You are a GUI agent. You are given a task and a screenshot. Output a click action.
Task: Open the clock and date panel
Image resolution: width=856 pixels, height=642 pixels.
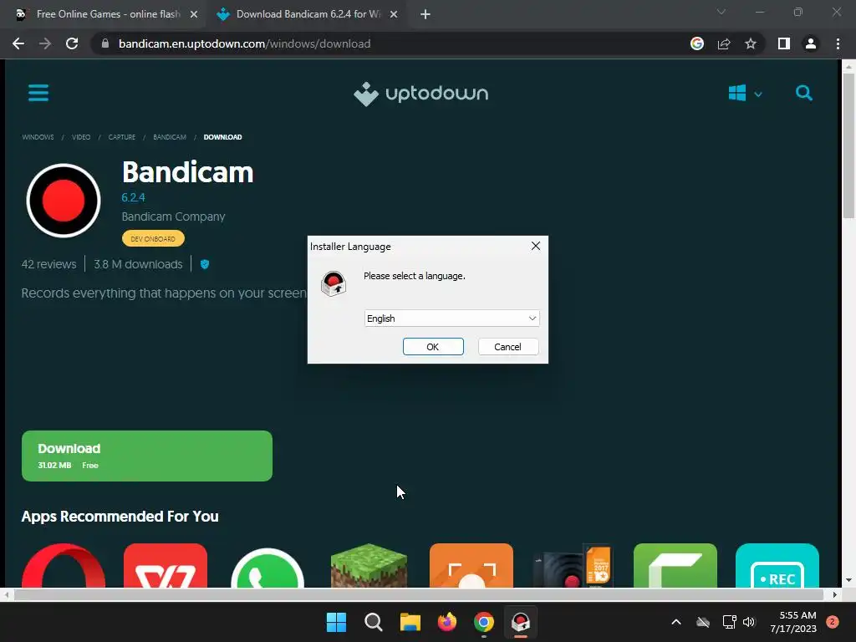click(793, 622)
